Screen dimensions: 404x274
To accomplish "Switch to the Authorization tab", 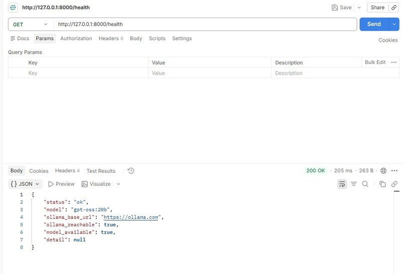I will point(76,39).
